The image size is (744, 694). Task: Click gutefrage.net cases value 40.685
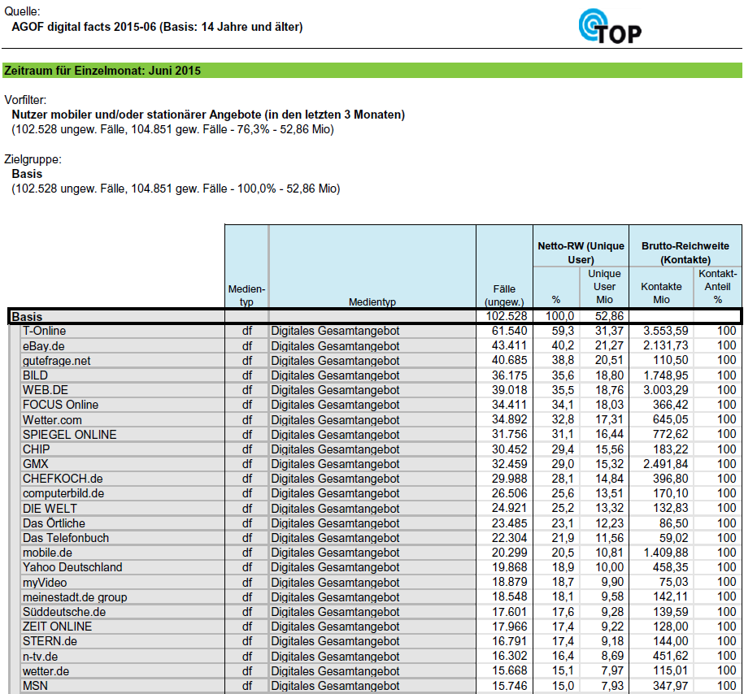pyautogui.click(x=509, y=361)
